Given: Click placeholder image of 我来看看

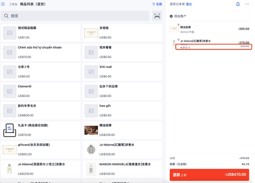Looking at the screenshot, I should (x=91, y=52).
